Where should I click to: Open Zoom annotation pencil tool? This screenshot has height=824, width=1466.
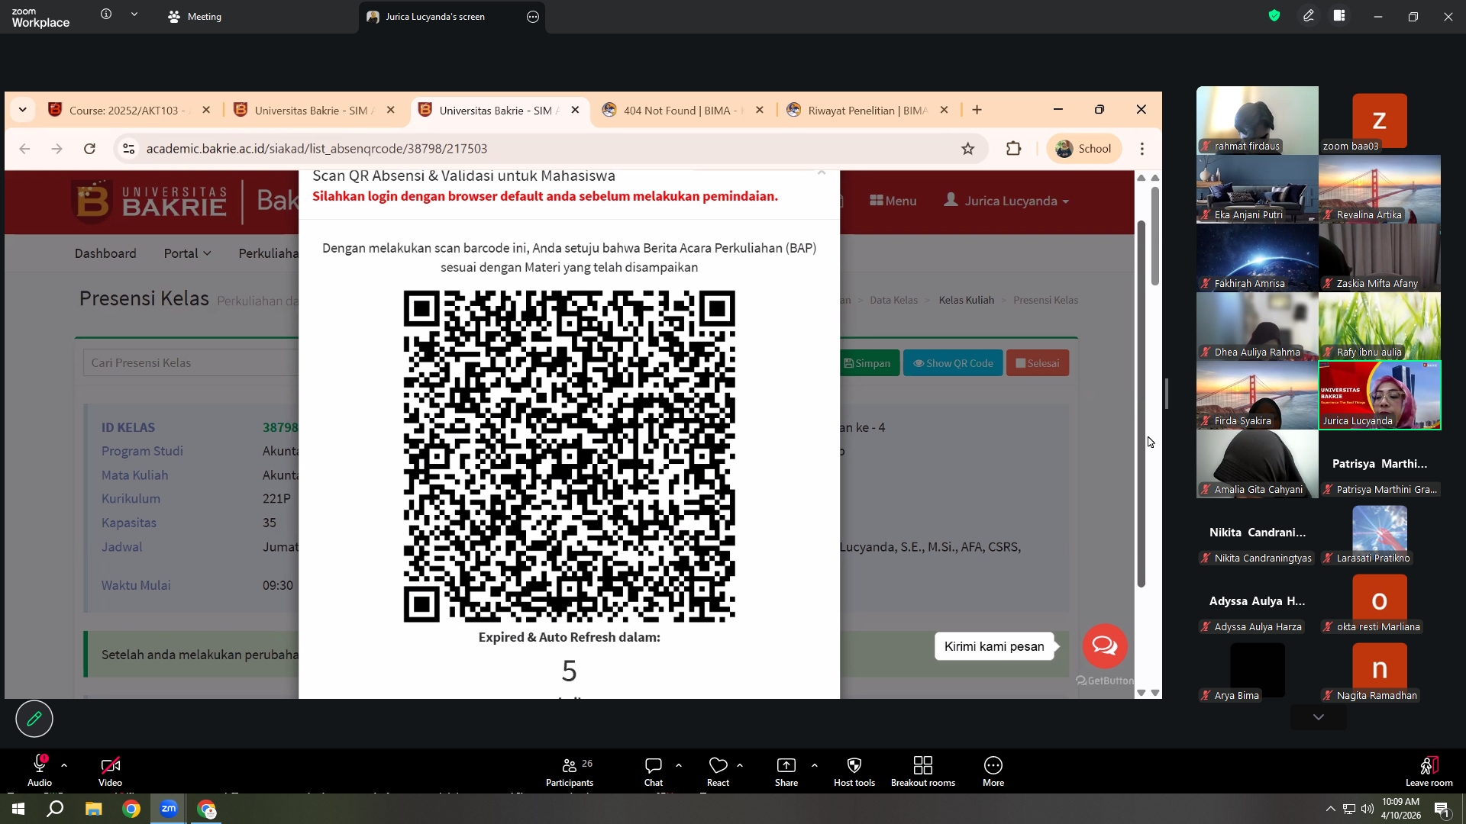pyautogui.click(x=34, y=719)
